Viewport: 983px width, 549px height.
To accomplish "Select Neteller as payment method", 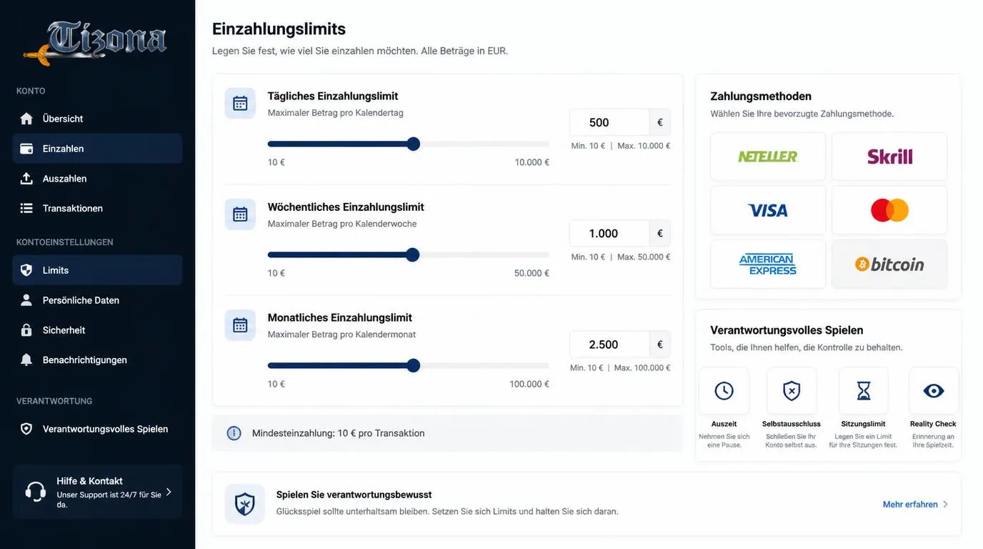I will tap(768, 157).
